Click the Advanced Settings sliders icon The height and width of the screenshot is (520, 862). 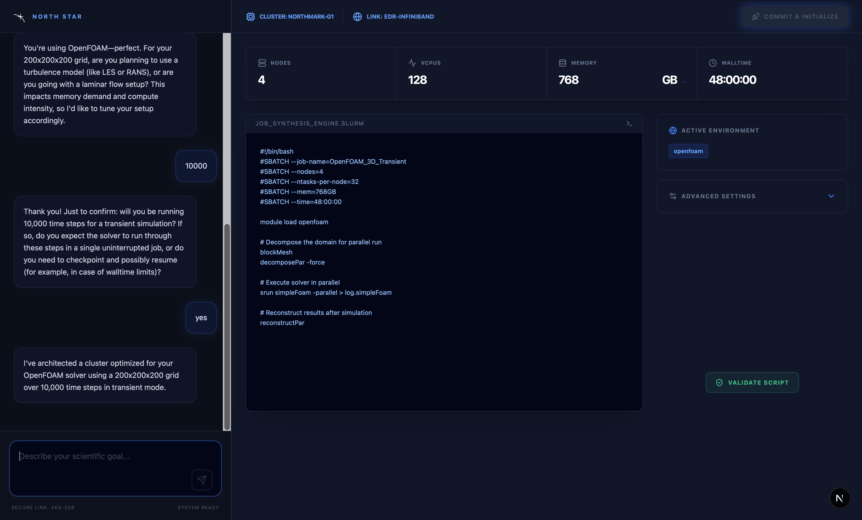[x=673, y=196]
